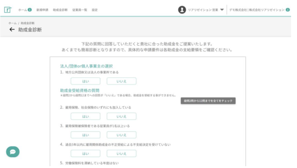
Task: Choose いいえ for question 2 insurance enrollment
Action: 122,116
